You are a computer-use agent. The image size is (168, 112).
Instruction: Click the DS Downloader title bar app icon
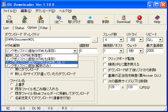[x=4, y=4]
